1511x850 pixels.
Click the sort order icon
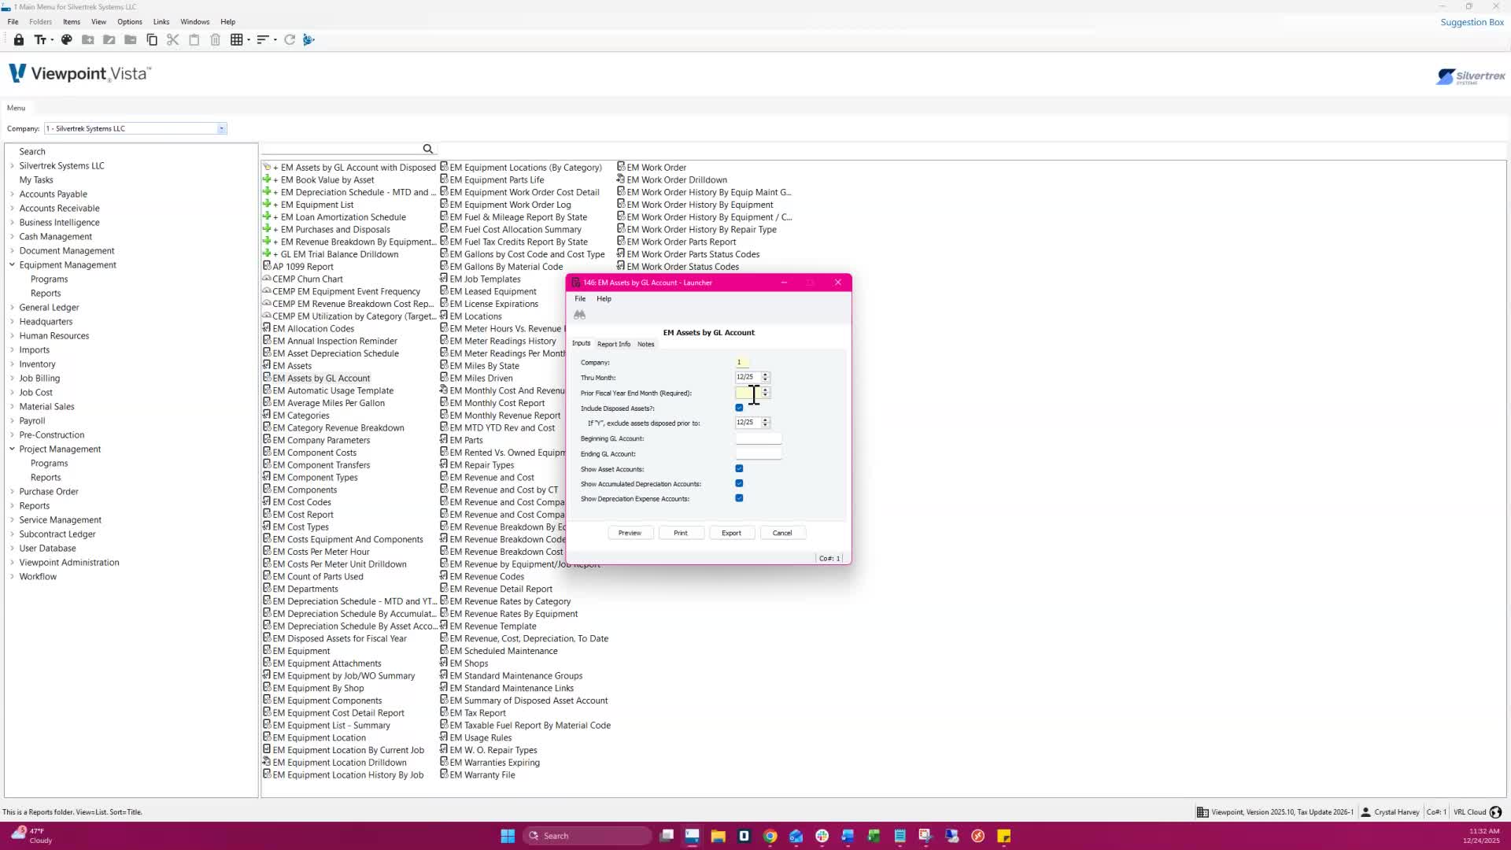click(x=263, y=39)
